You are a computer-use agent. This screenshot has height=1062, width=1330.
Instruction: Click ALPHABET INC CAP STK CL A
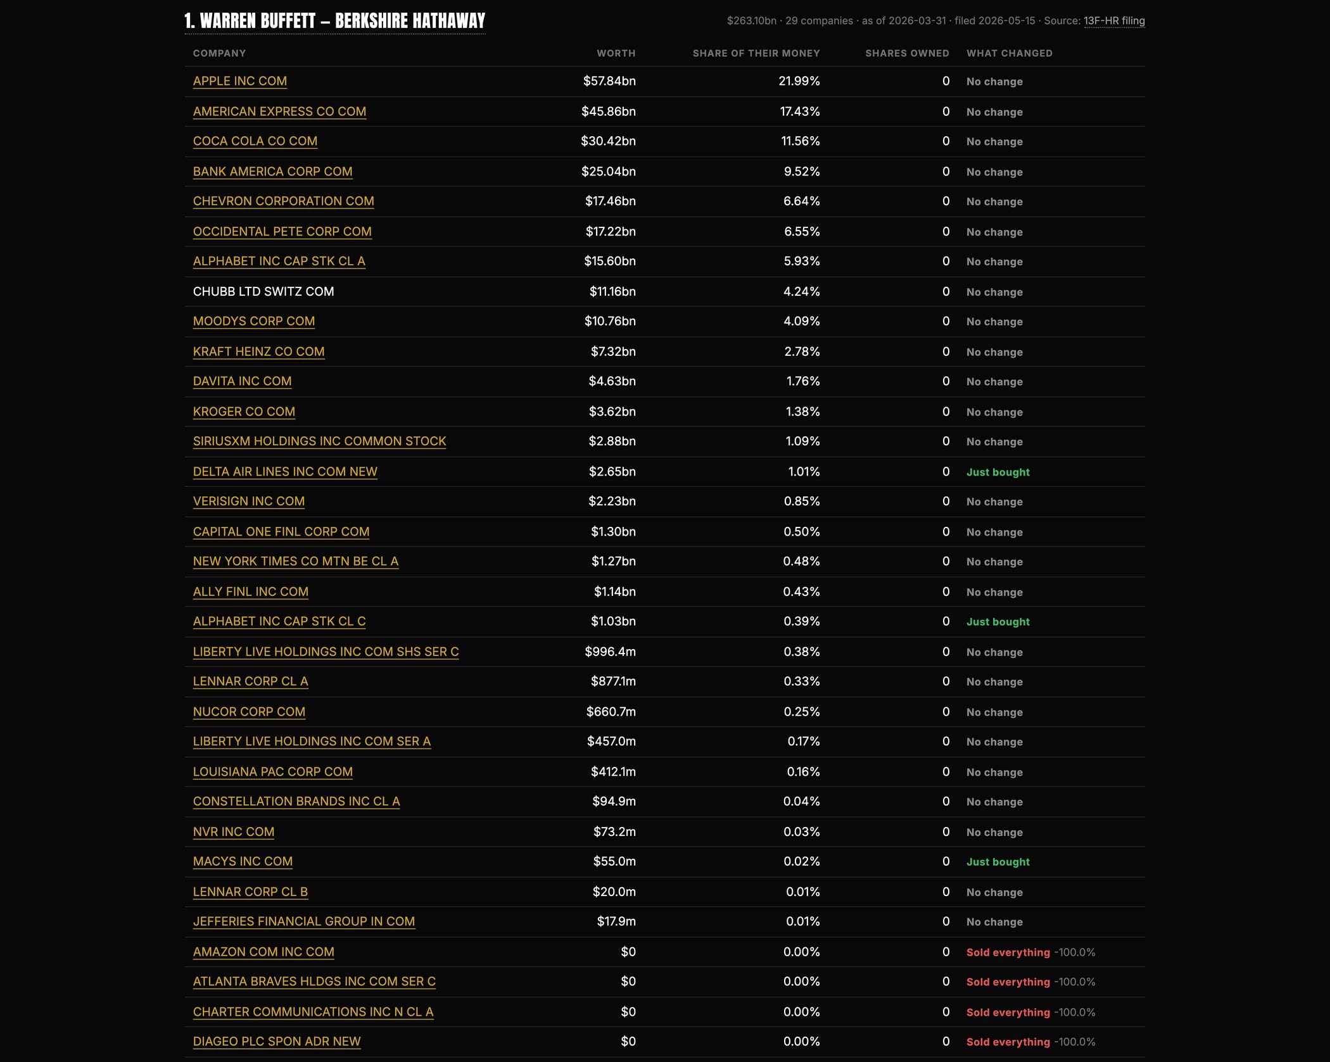(x=279, y=262)
